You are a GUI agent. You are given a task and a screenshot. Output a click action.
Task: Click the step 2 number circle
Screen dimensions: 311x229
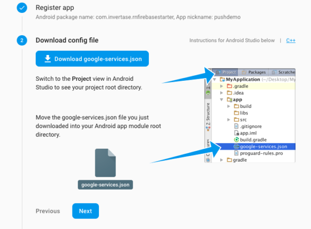point(22,40)
